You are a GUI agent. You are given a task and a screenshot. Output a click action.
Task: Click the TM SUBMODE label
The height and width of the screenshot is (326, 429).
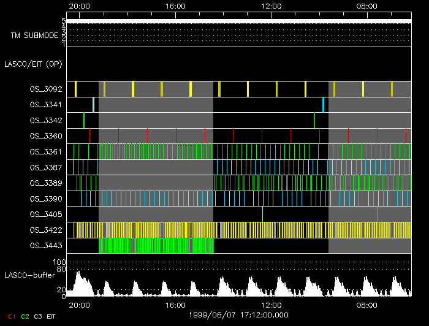click(x=34, y=36)
